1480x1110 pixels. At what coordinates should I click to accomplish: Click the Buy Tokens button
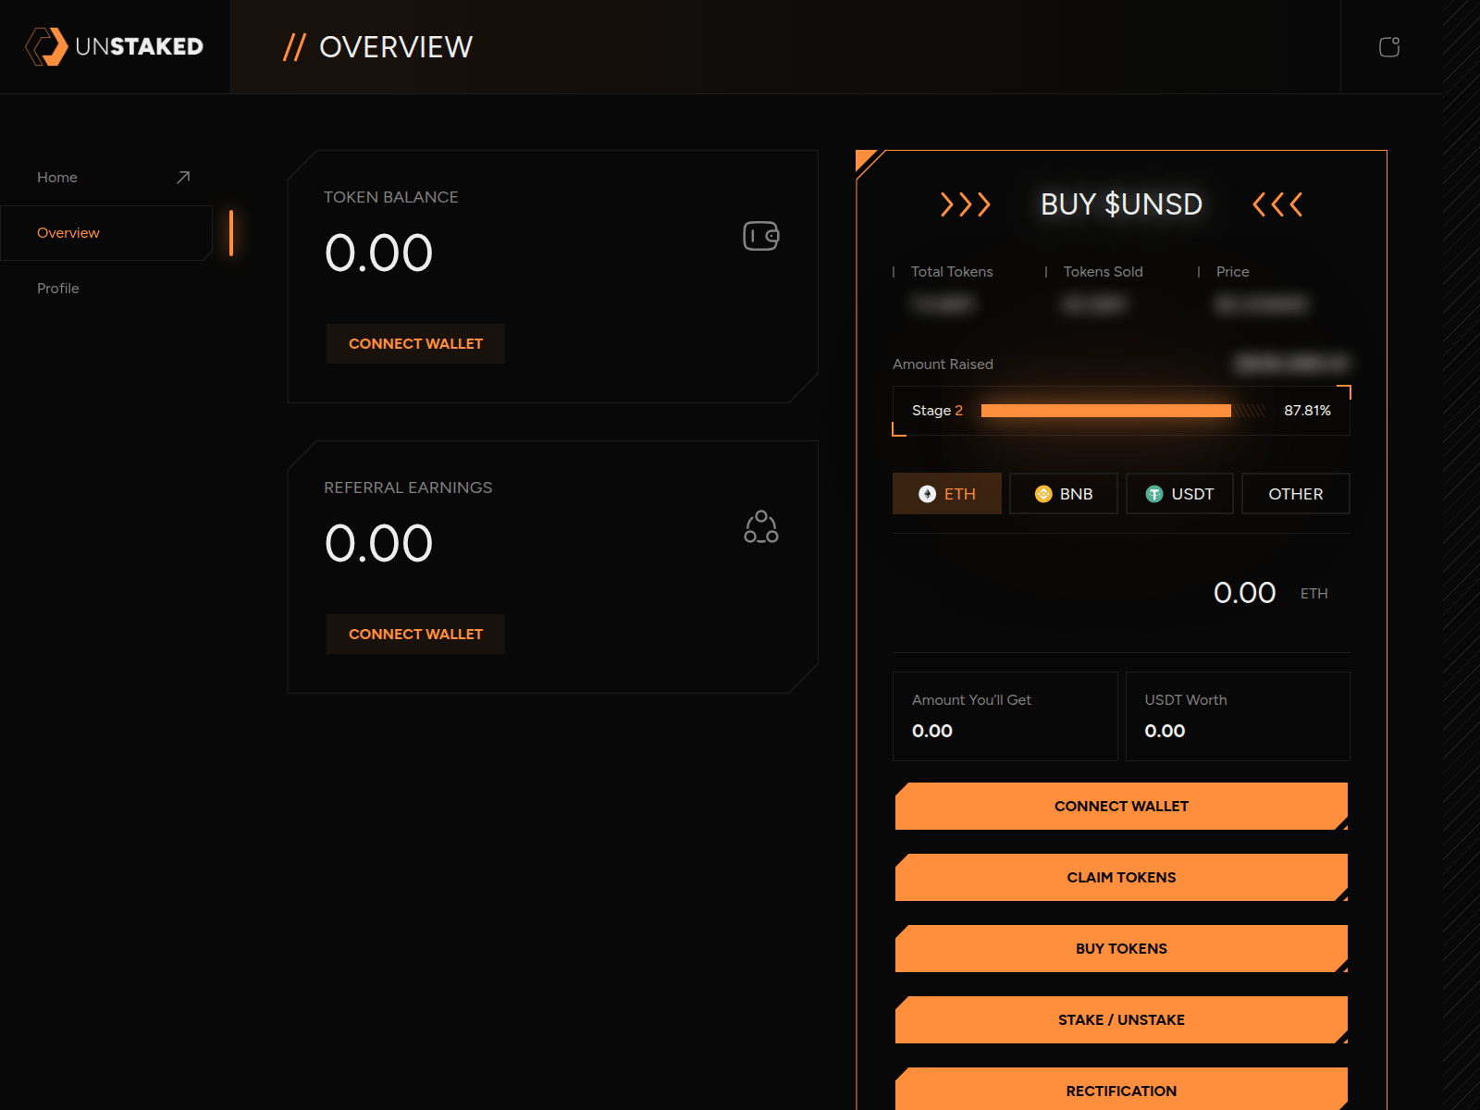1121,949
